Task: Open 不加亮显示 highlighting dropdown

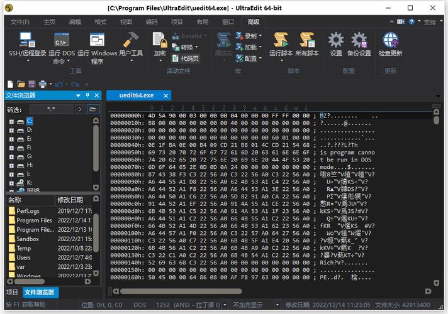Action: point(277,305)
